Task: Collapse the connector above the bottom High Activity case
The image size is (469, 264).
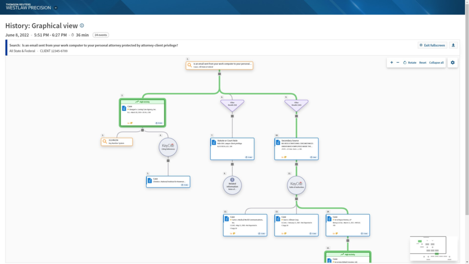Action: [x=348, y=240]
